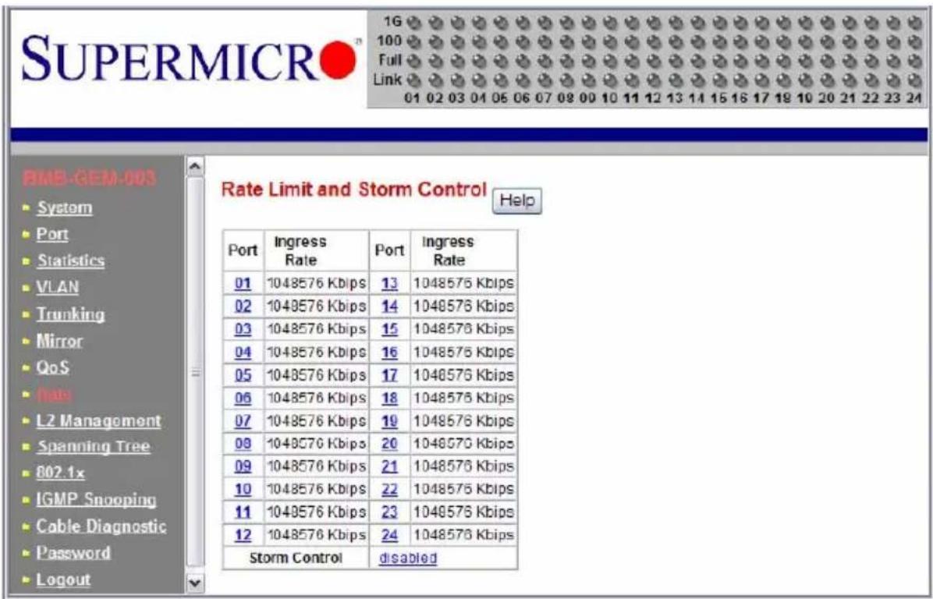Image resolution: width=933 pixels, height=599 pixels.
Task: Open QoS settings in sidebar
Action: pos(53,367)
